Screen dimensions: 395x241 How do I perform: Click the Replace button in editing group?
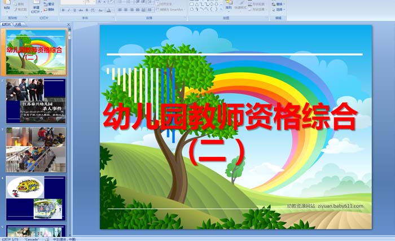click(279, 5)
